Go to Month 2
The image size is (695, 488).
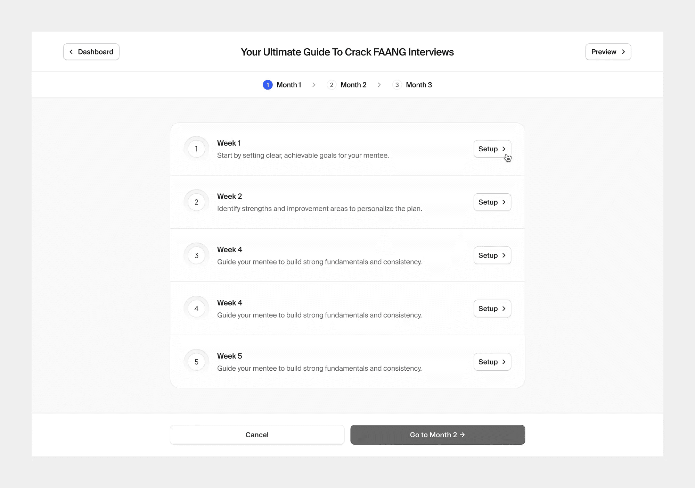click(x=438, y=435)
